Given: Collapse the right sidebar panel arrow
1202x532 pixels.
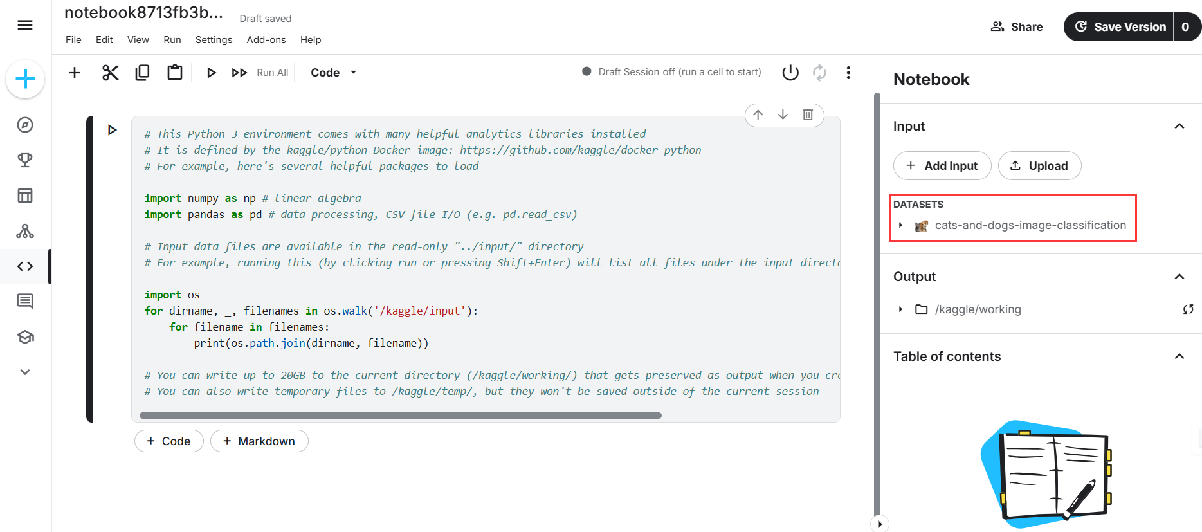Looking at the screenshot, I should point(879,524).
